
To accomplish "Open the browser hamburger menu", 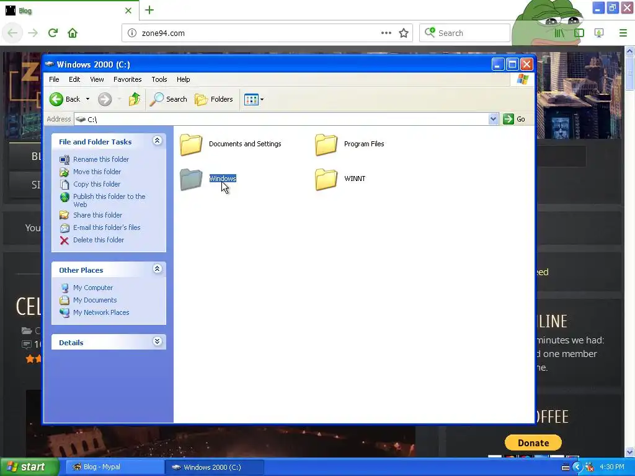I will [x=623, y=33].
